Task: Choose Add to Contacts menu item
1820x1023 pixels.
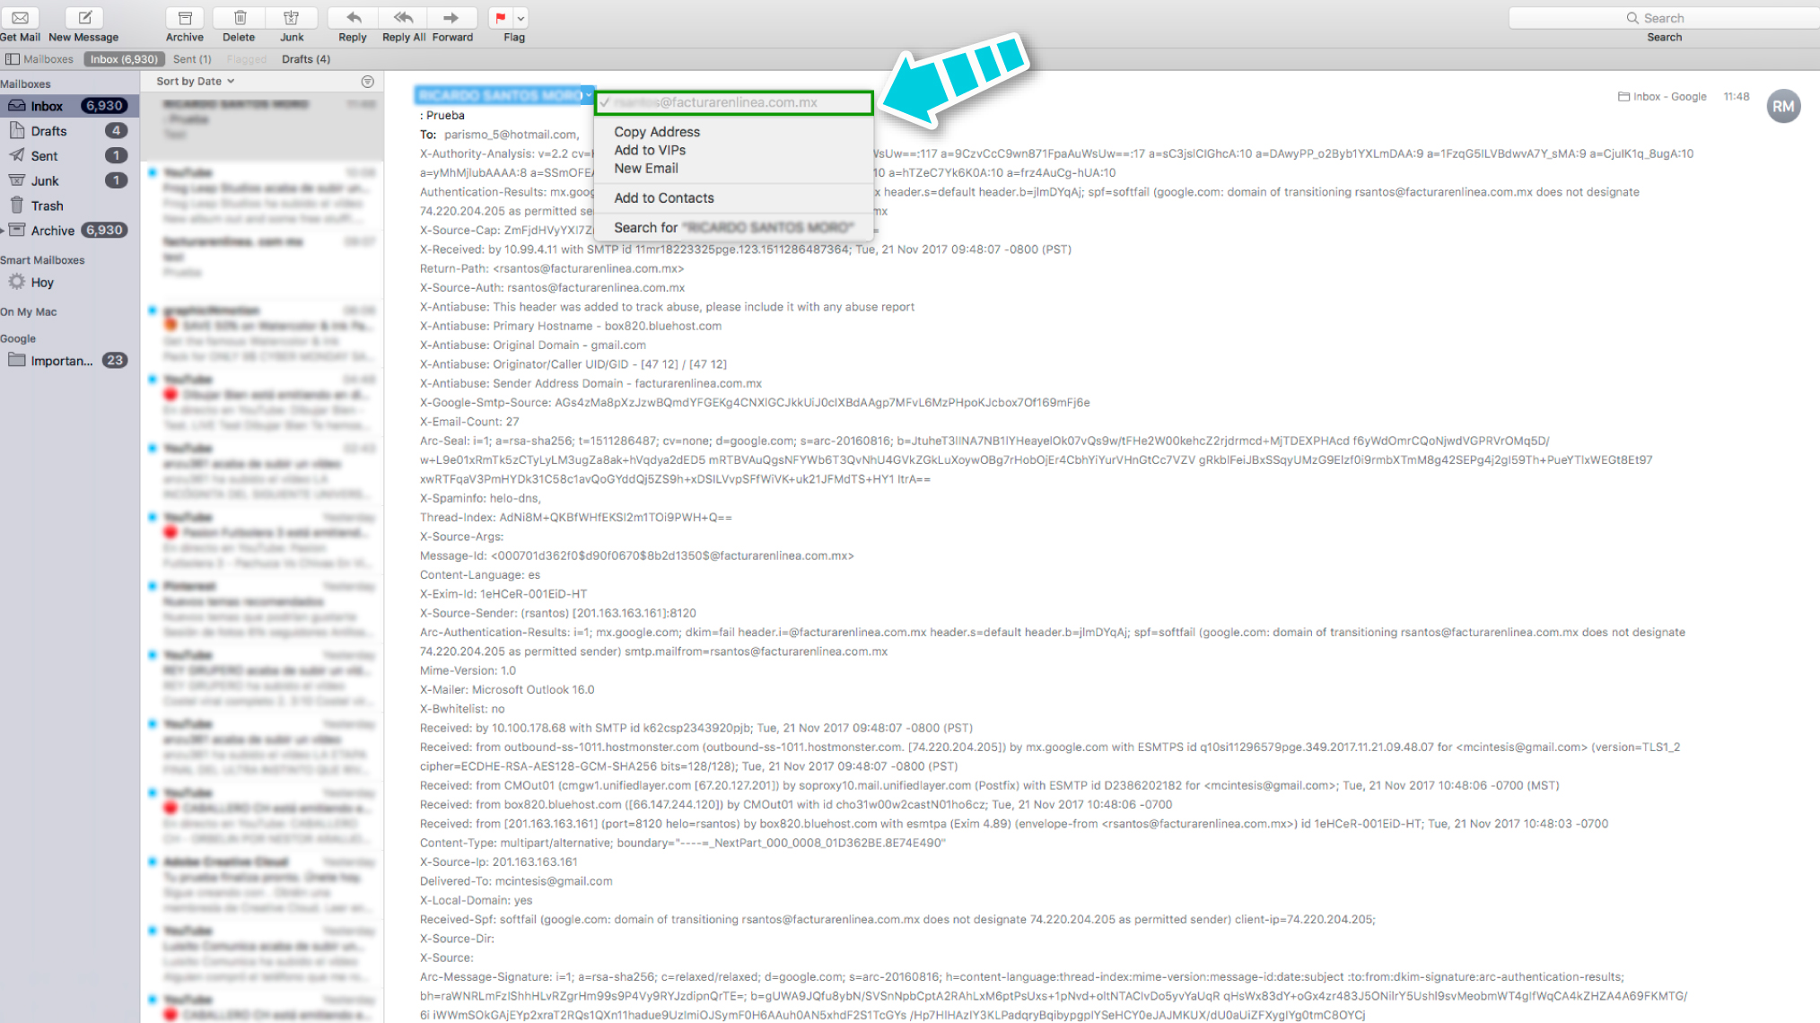Action: [x=664, y=198]
